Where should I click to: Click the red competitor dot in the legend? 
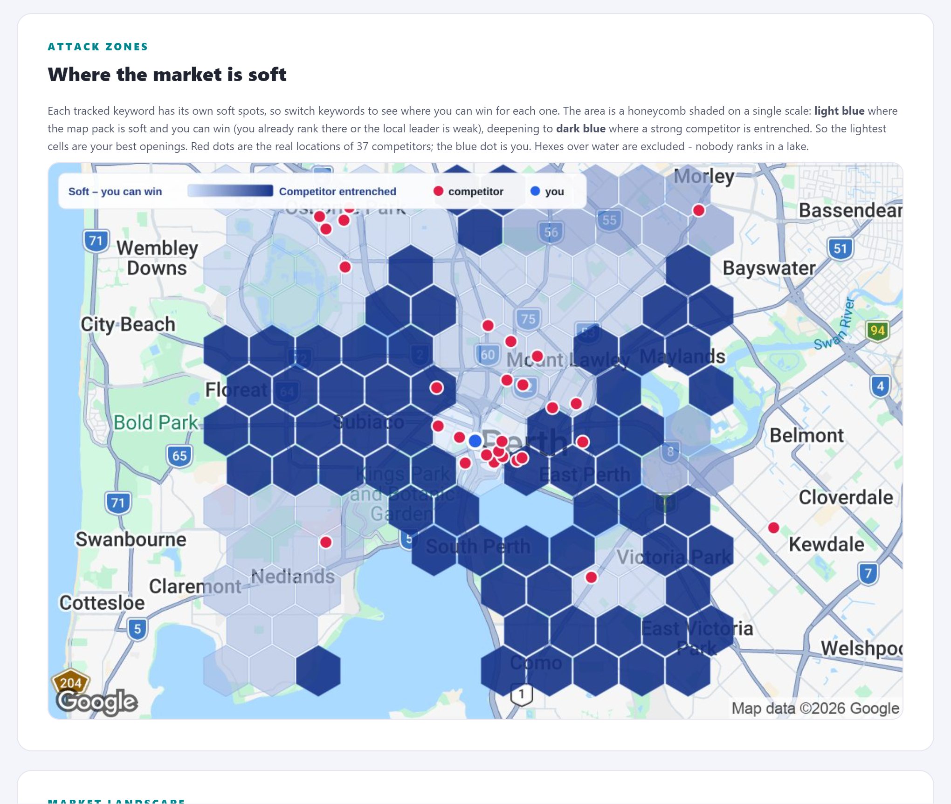tap(438, 191)
